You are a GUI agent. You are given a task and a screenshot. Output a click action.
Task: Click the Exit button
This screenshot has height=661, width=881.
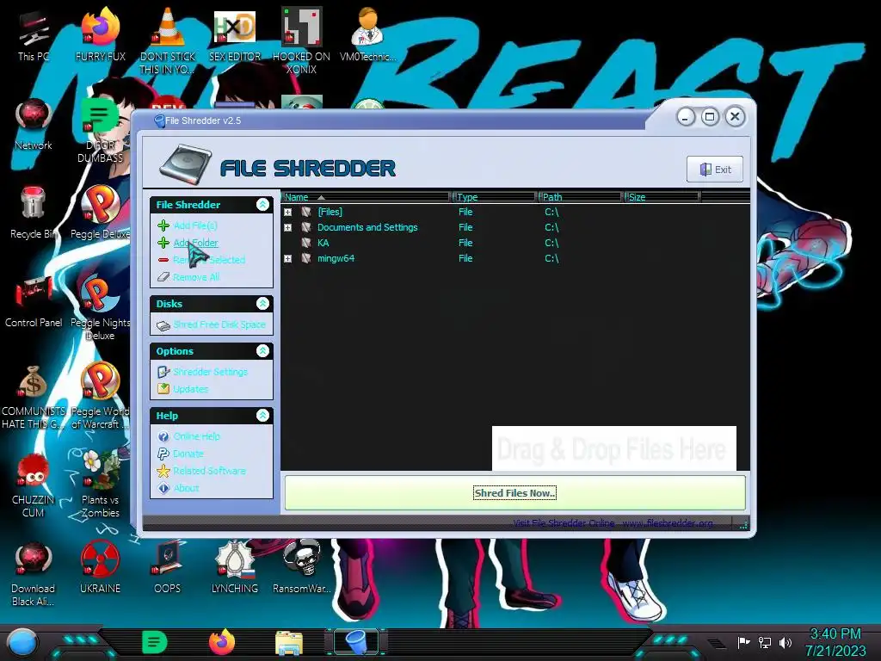click(x=715, y=170)
